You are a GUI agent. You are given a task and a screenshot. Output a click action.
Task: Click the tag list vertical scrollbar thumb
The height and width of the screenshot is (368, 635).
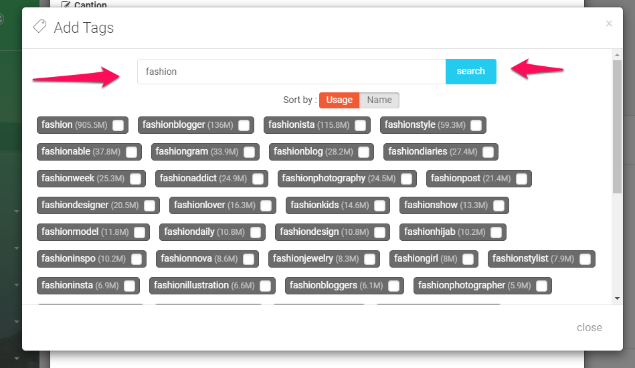(617, 126)
